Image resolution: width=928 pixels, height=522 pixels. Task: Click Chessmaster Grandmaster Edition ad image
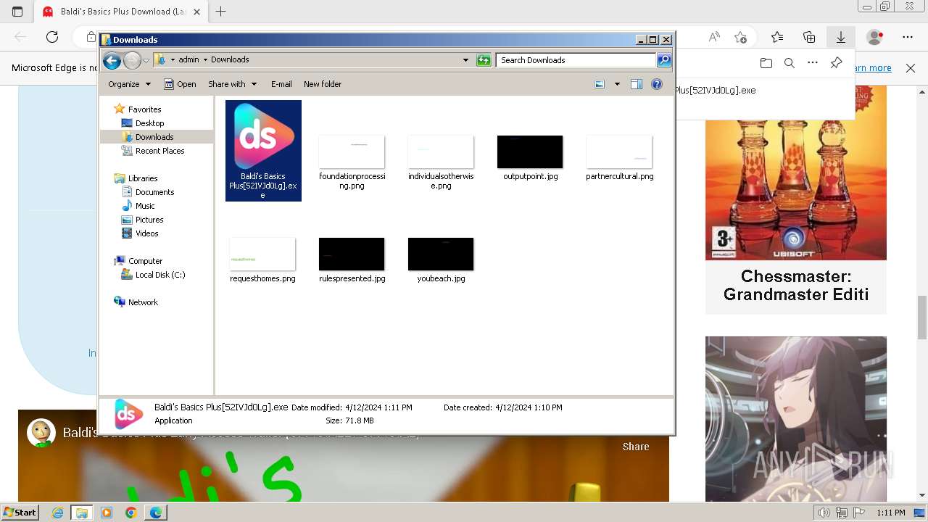click(x=796, y=173)
